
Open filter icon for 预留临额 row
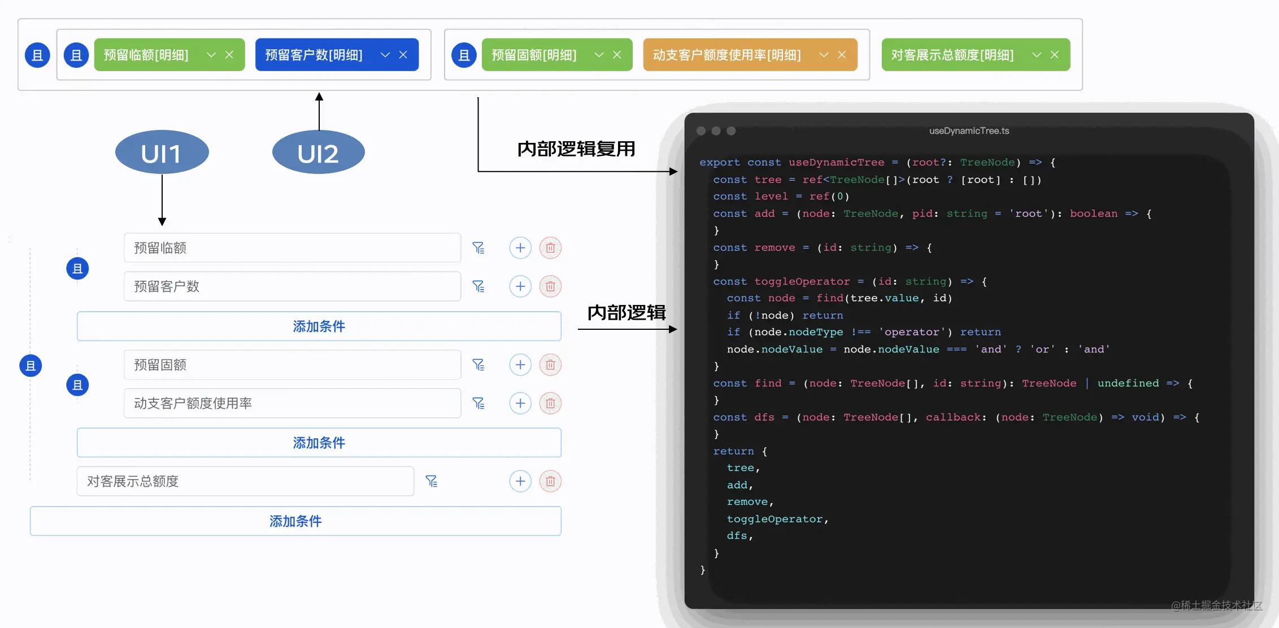tap(478, 248)
